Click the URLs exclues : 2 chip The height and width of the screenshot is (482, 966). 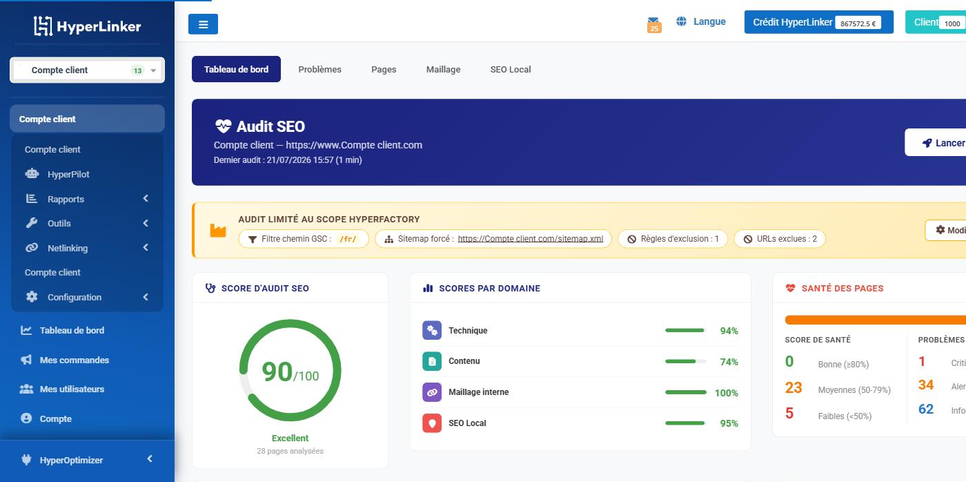point(780,239)
